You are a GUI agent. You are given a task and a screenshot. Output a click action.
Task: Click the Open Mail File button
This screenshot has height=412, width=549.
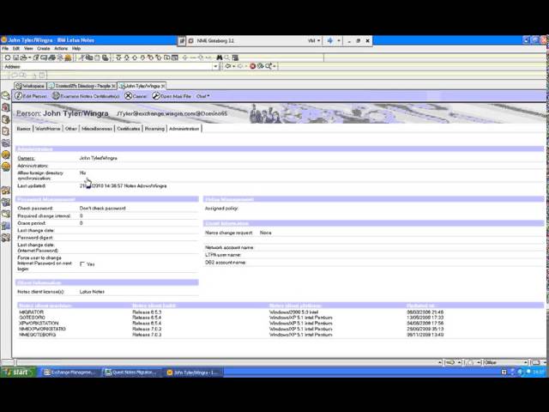tap(172, 95)
